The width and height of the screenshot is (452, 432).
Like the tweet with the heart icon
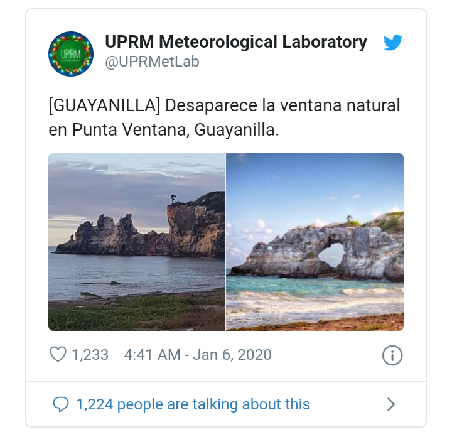click(58, 355)
